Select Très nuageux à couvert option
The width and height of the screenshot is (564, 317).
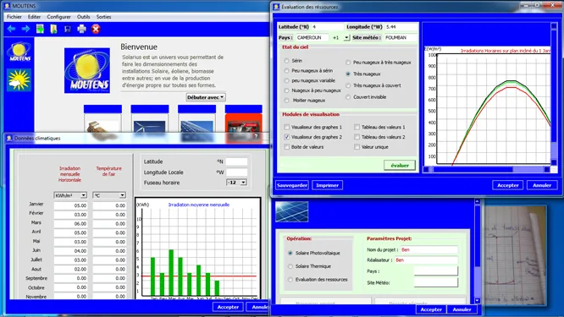tap(348, 85)
